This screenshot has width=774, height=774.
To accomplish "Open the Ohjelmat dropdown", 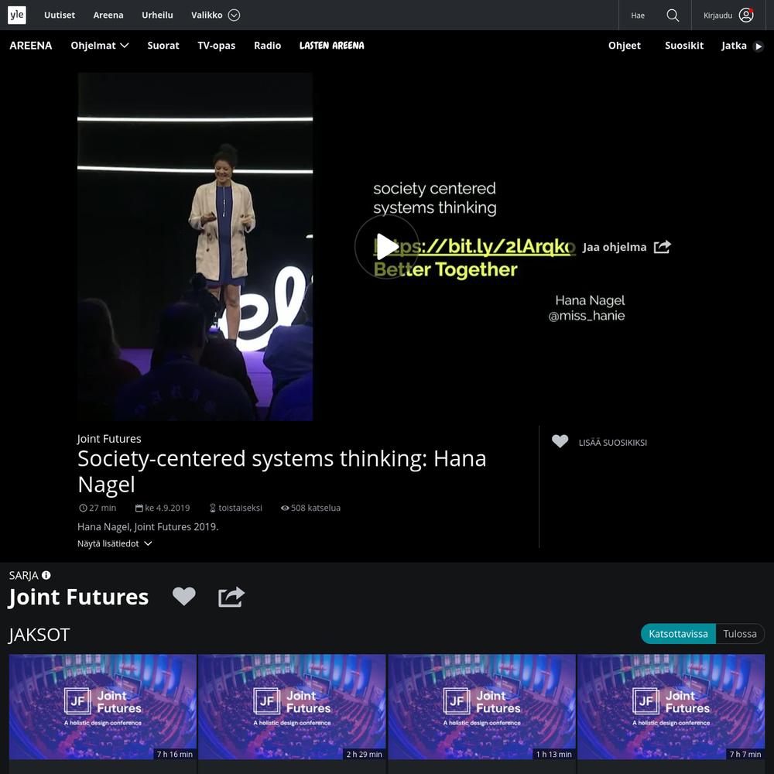I will [x=100, y=46].
